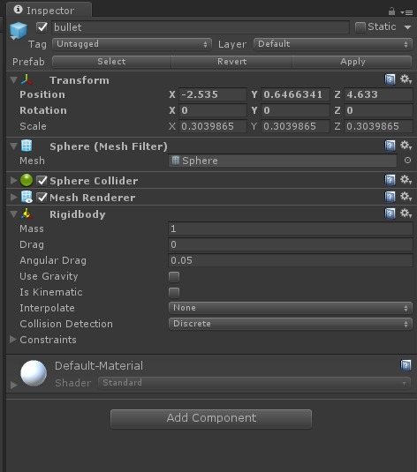This screenshot has width=417, height=472.
Task: Open Mesh Renderer gear settings menu
Action: pyautogui.click(x=406, y=197)
